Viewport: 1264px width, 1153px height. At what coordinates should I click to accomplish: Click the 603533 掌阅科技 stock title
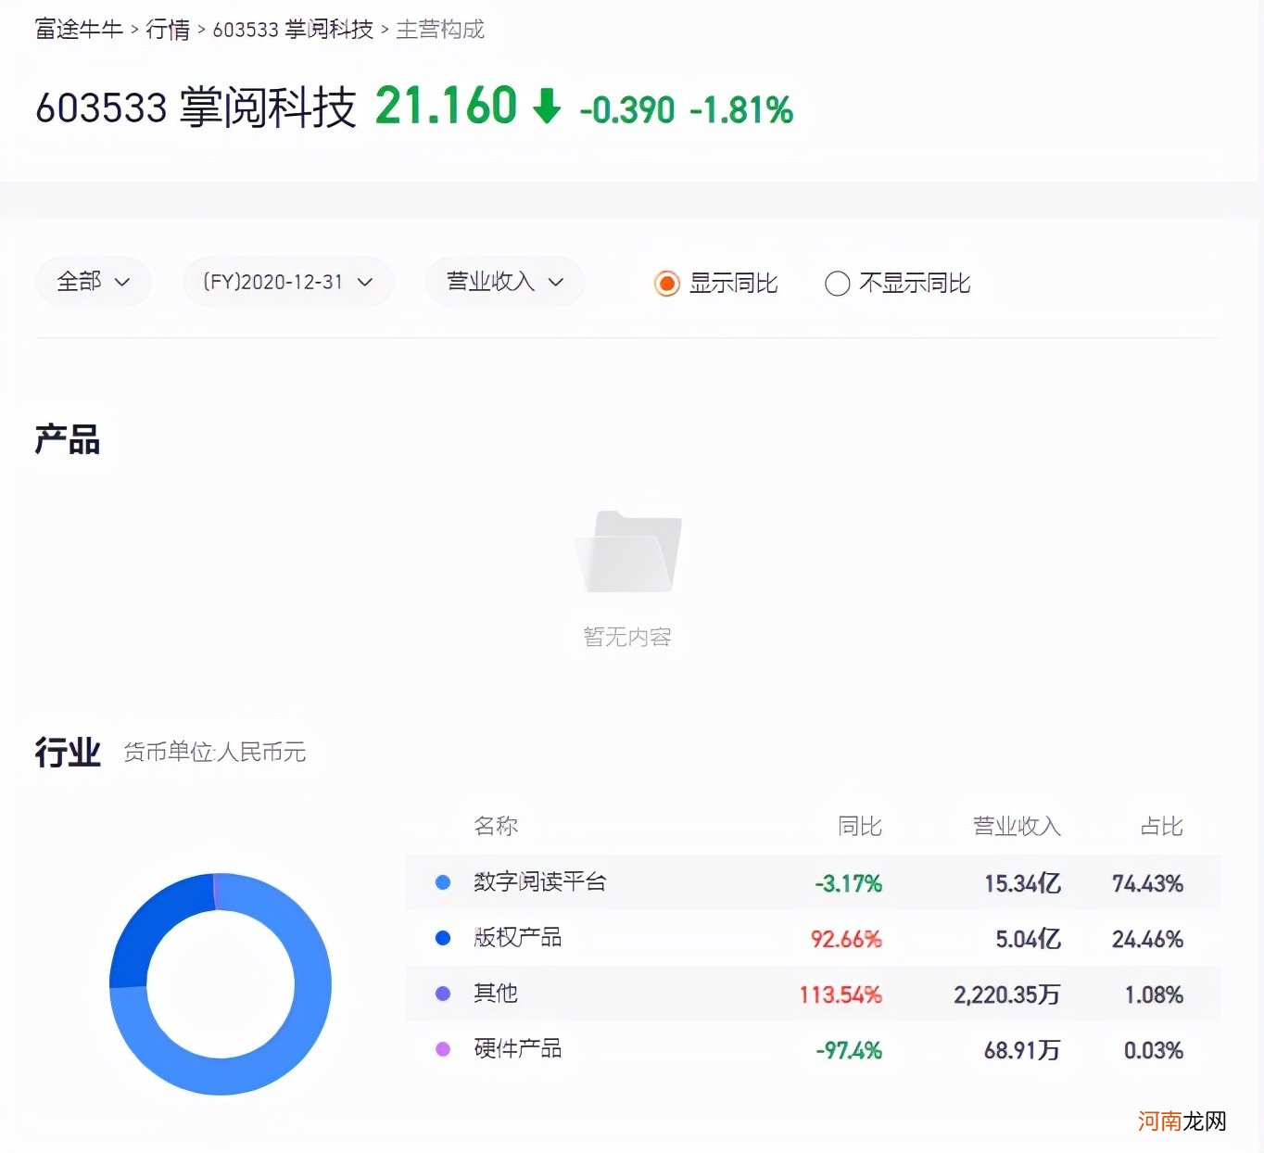196,107
